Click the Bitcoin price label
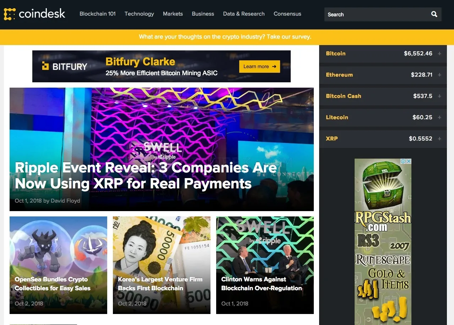The height and width of the screenshot is (325, 454). 336,54
